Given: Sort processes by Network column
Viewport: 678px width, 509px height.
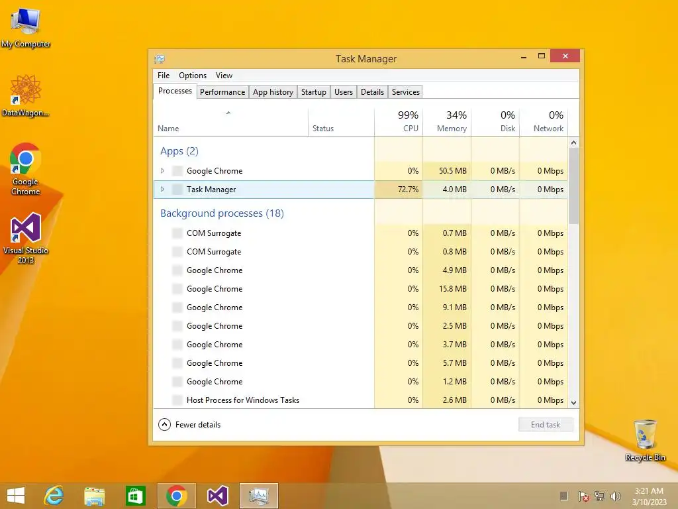Looking at the screenshot, I should coord(544,122).
